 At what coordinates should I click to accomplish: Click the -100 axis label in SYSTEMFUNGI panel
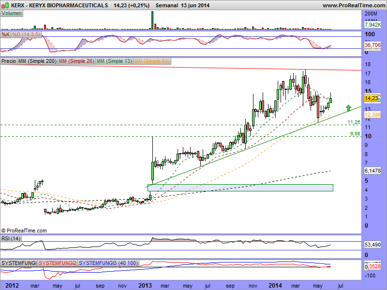(x=370, y=275)
